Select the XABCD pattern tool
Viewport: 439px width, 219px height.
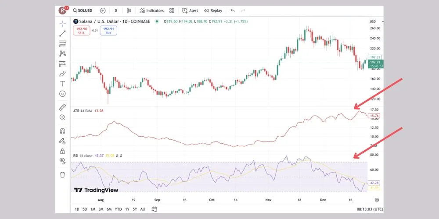[62, 53]
